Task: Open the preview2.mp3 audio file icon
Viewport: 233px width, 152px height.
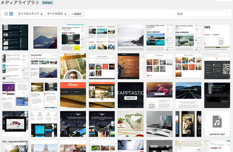Action: click(x=217, y=124)
